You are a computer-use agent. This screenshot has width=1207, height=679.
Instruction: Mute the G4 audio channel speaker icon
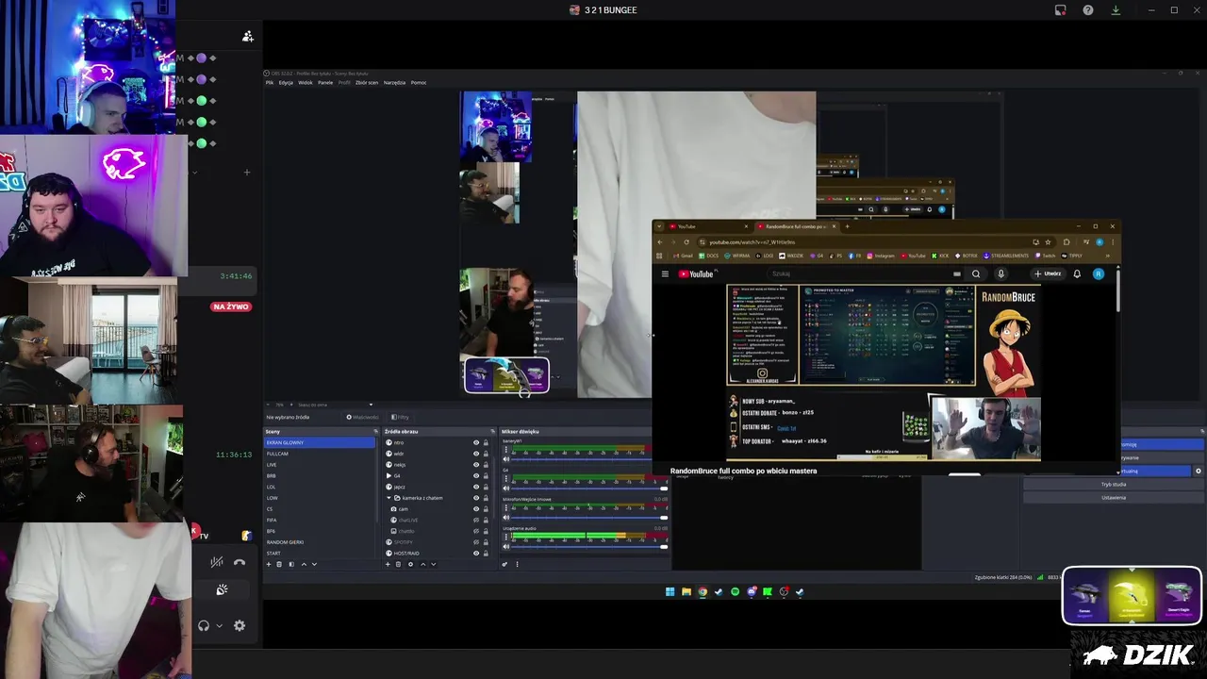point(506,489)
